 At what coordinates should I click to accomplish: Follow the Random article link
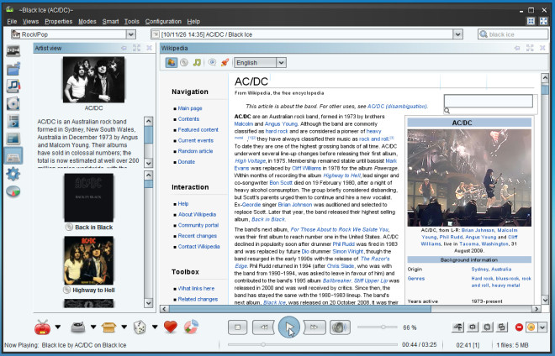pyautogui.click(x=195, y=151)
